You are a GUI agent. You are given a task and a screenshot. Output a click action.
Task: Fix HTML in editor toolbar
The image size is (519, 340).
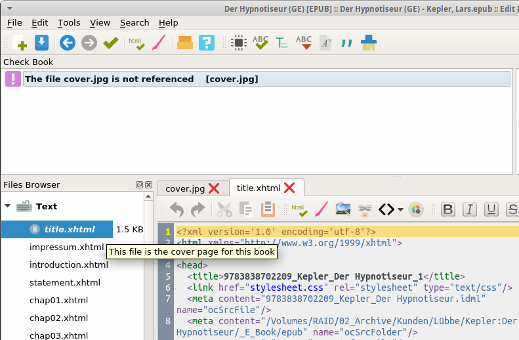point(299,210)
